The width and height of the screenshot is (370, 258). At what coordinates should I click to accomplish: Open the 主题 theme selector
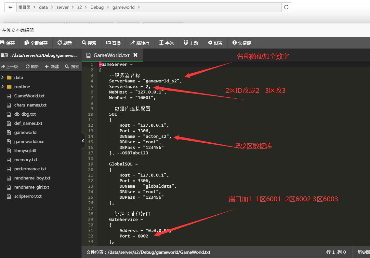pos(191,43)
